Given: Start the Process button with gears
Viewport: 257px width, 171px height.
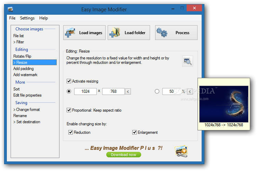Looking at the screenshot, I should 176,32.
